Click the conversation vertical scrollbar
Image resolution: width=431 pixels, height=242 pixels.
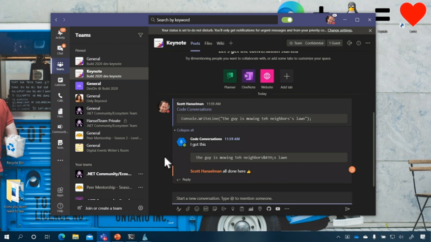pyautogui.click(x=374, y=149)
